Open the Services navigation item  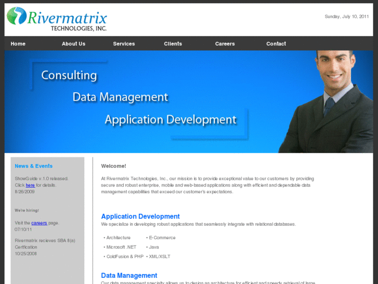coord(124,44)
